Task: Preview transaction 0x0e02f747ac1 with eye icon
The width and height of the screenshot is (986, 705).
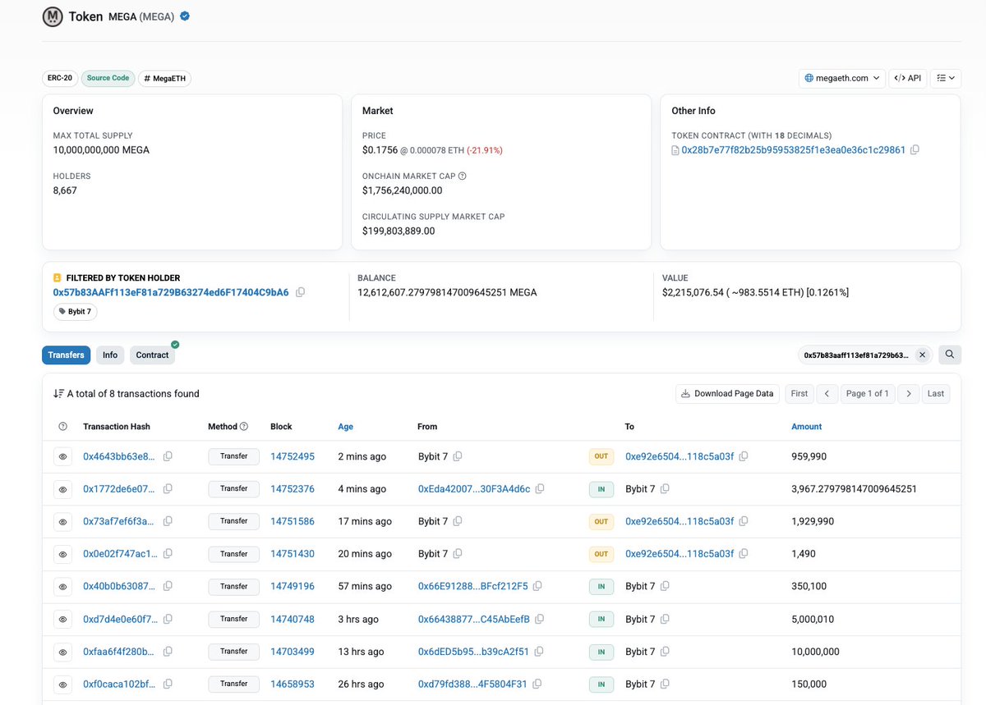Action: (63, 554)
